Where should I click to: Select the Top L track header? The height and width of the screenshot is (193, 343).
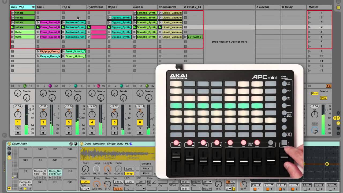pyautogui.click(x=48, y=7)
